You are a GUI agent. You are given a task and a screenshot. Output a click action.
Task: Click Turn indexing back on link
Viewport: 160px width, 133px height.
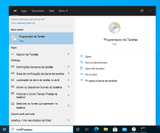tap(23, 23)
